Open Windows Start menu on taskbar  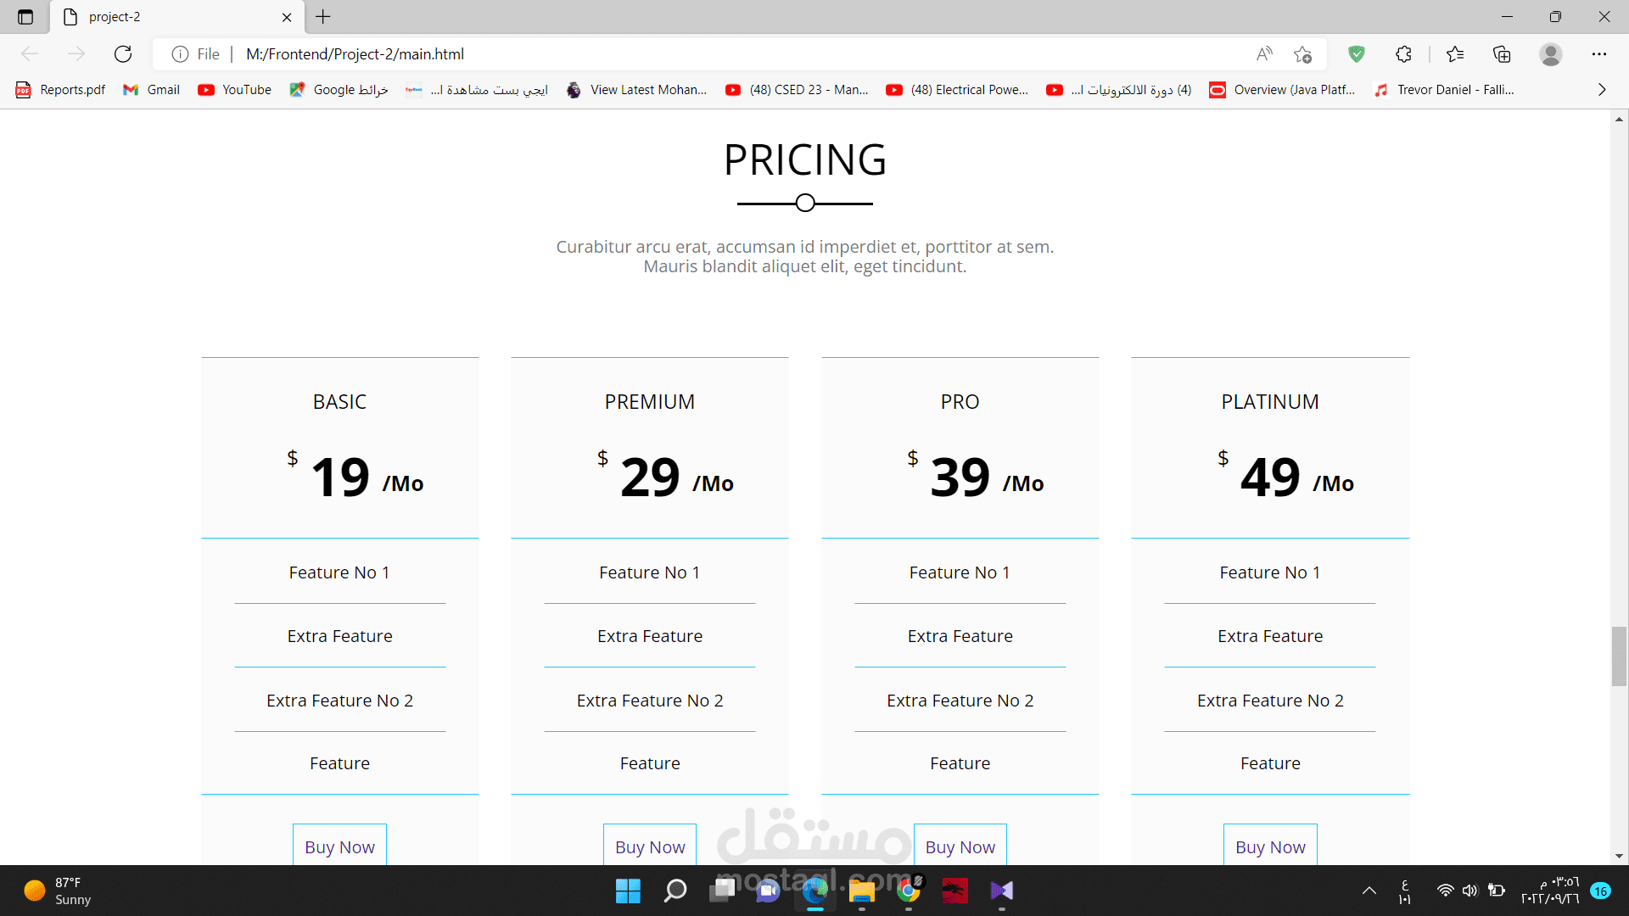(x=628, y=891)
